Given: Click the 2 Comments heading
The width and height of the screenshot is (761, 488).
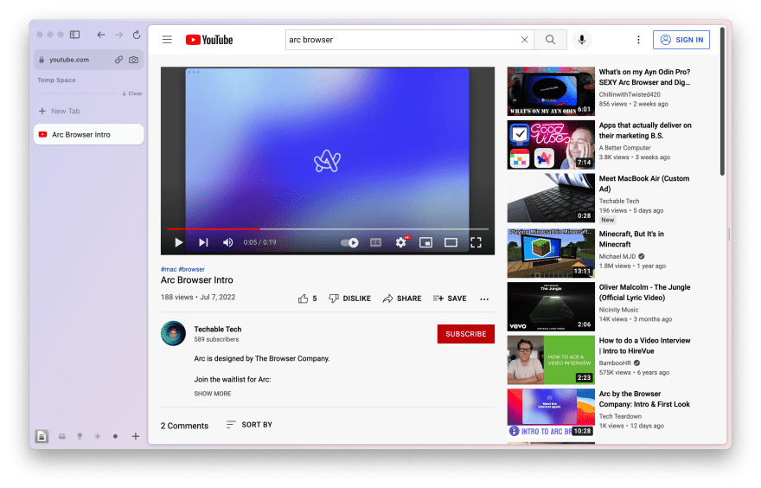Looking at the screenshot, I should (184, 426).
